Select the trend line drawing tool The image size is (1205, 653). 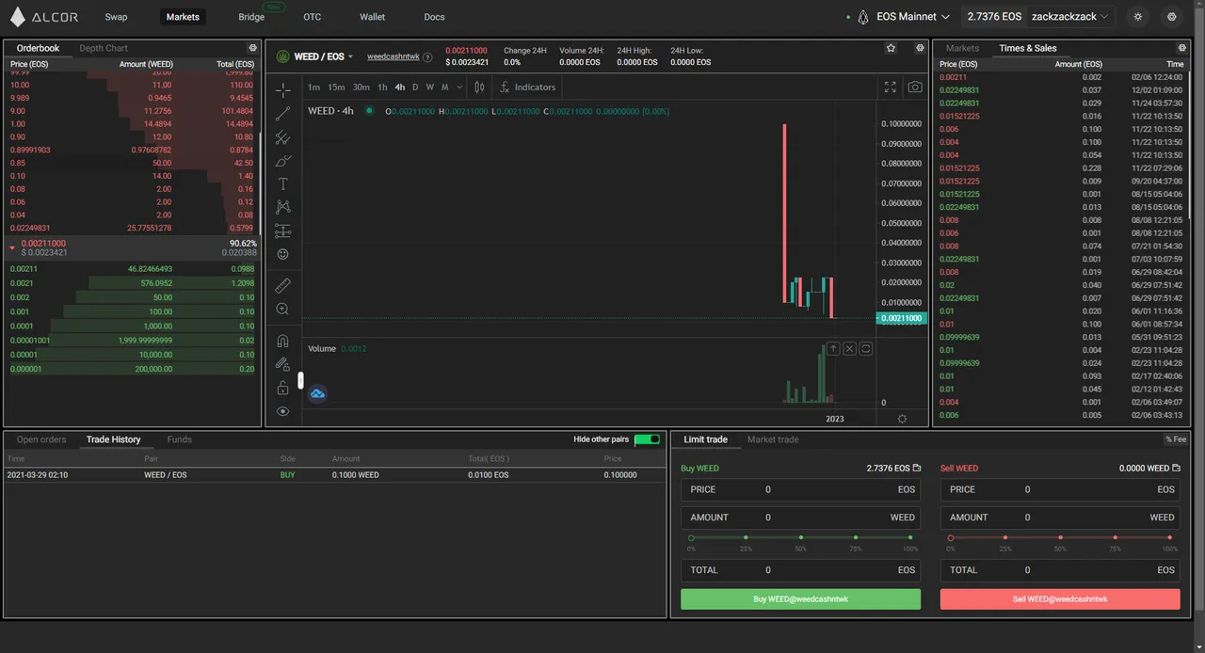pos(282,114)
